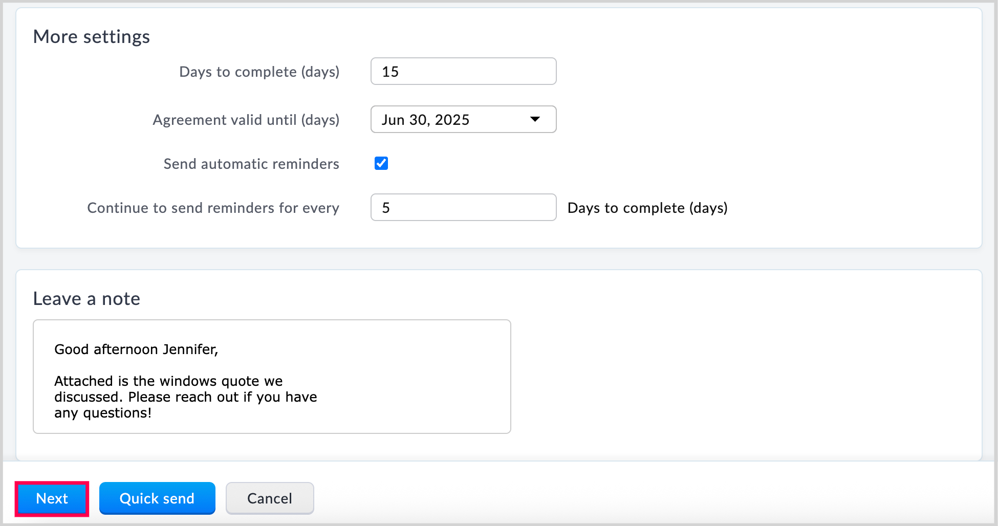Image resolution: width=998 pixels, height=526 pixels.
Task: Click the "Send automatic reminders" label text
Action: pyautogui.click(x=251, y=164)
